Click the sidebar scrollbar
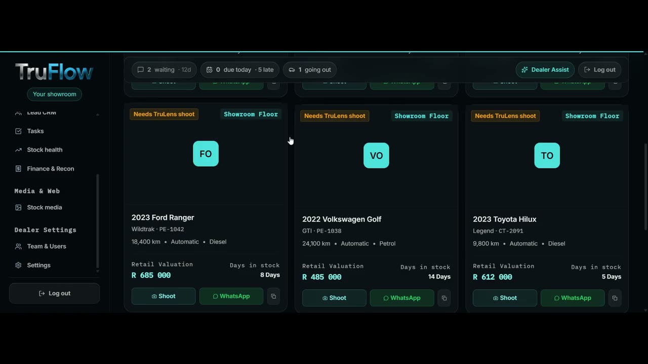 coord(98,221)
